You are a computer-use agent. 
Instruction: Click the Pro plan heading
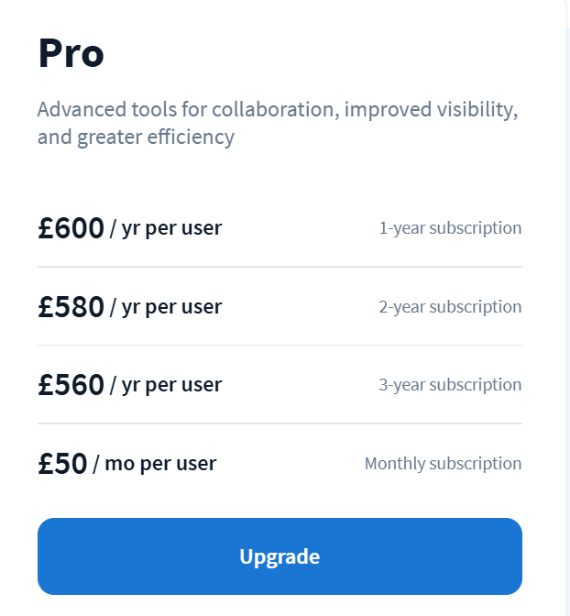point(71,54)
